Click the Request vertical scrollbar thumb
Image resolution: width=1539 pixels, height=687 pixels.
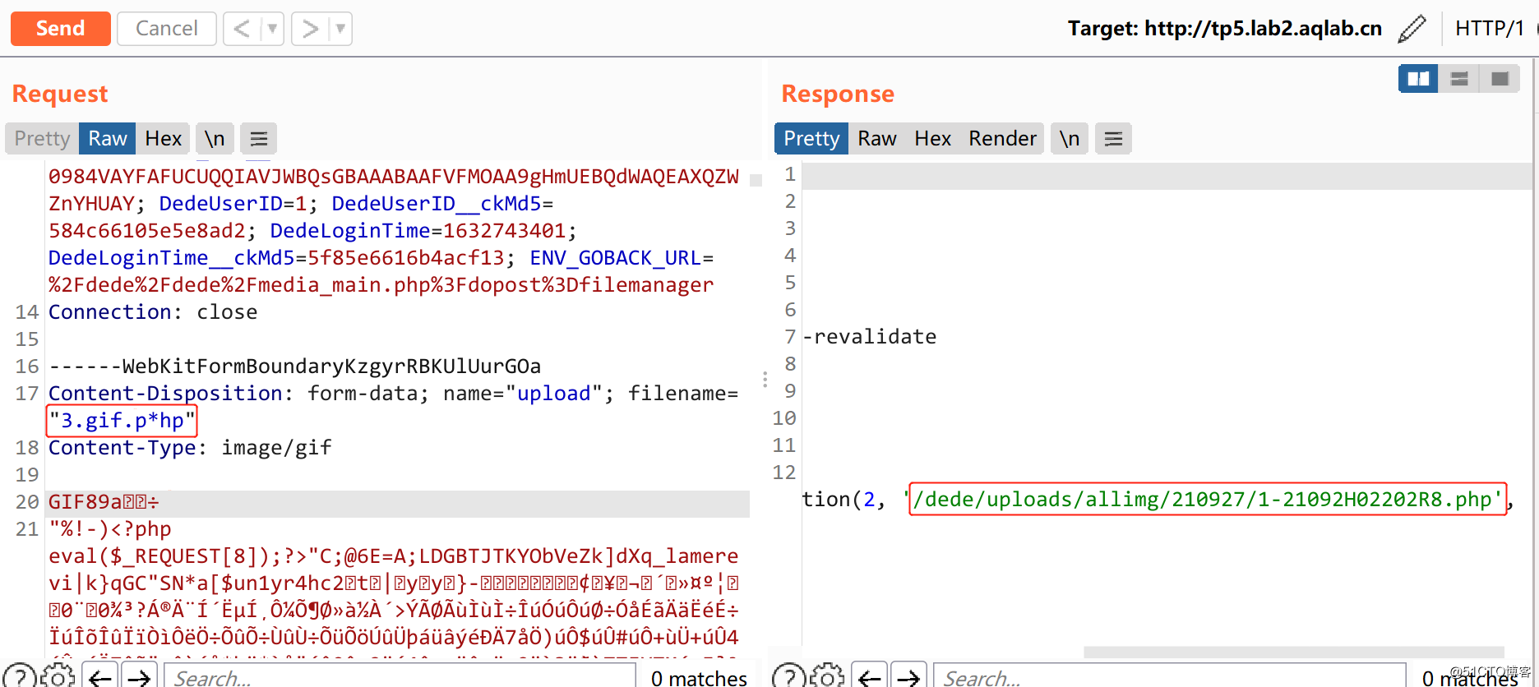(x=756, y=180)
